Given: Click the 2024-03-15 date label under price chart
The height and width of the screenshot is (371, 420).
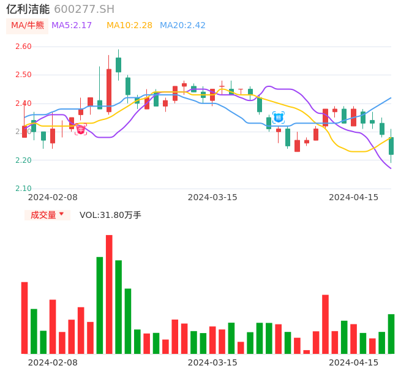Looking at the screenshot, I should click(212, 197).
